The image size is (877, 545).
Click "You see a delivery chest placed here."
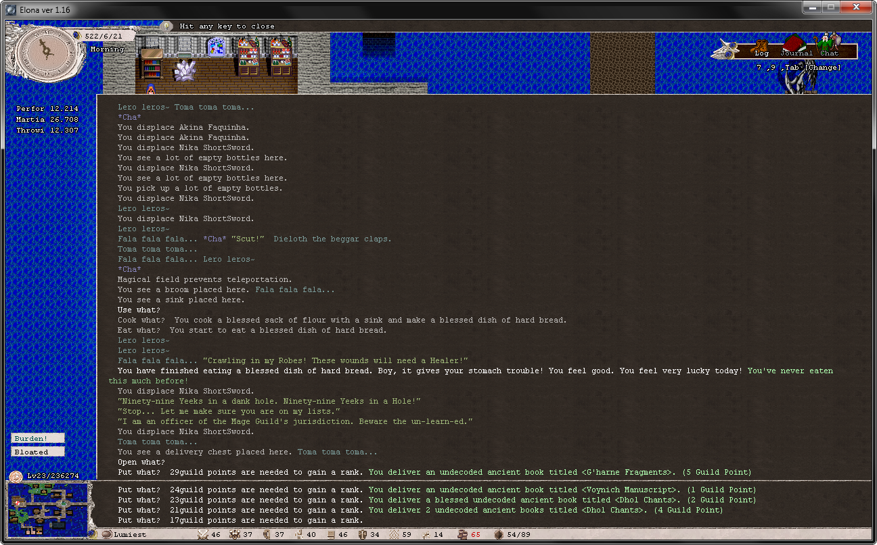click(x=205, y=452)
